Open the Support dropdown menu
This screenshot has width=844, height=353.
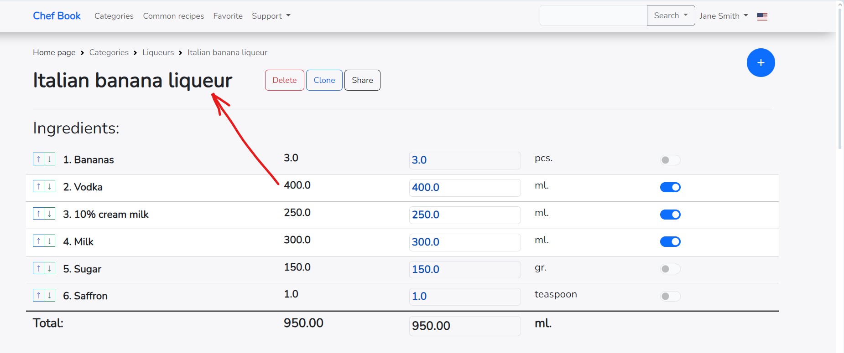pos(271,16)
